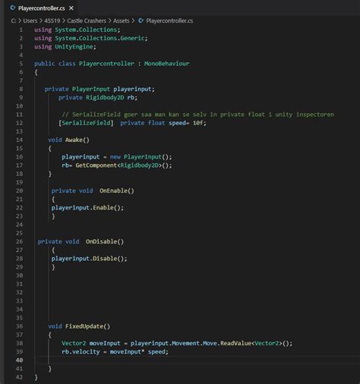Open the 'Users' breadcrumb segment
This screenshot has height=384, width=360.
coord(30,20)
